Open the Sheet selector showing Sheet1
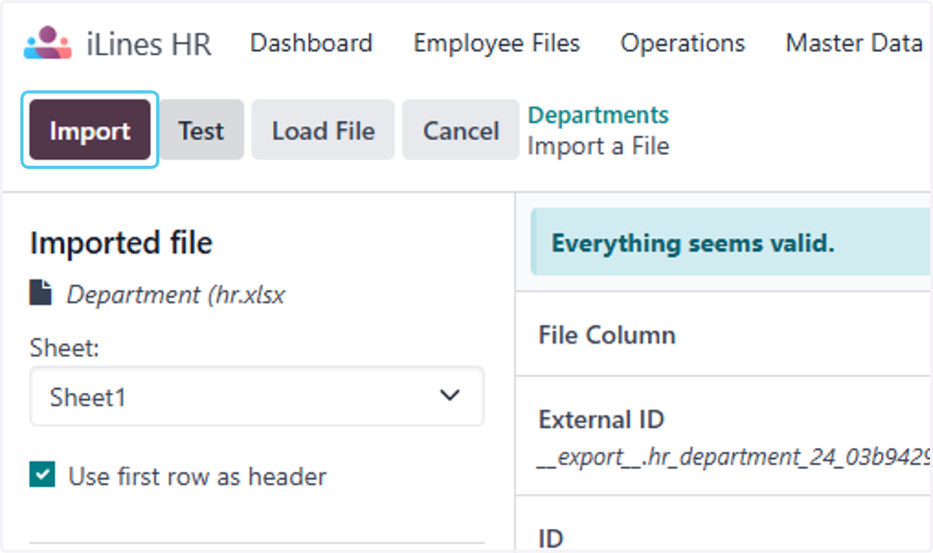 (x=257, y=397)
